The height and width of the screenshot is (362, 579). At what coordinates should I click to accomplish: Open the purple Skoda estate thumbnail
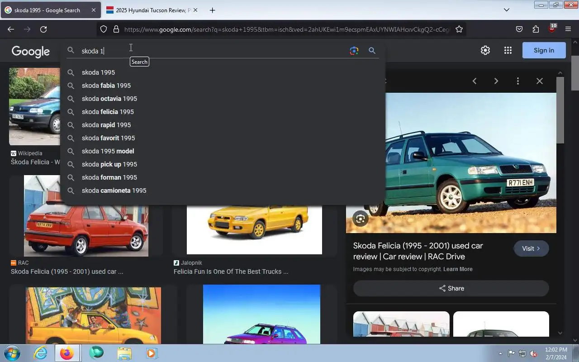click(261, 314)
